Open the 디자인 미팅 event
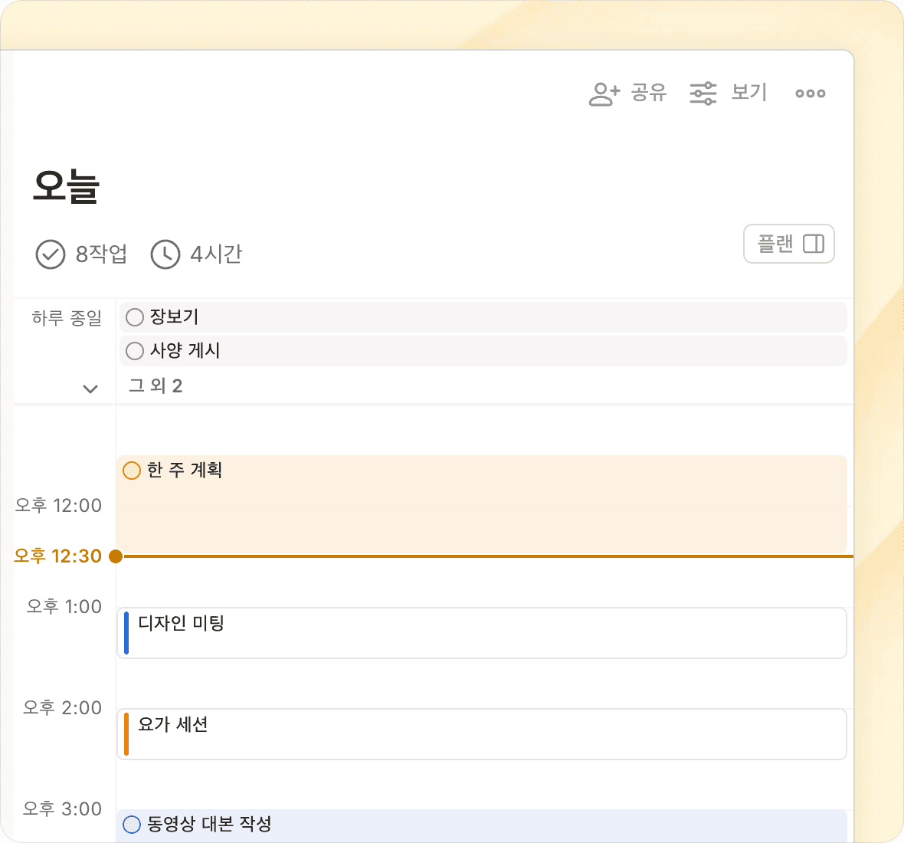 [483, 633]
